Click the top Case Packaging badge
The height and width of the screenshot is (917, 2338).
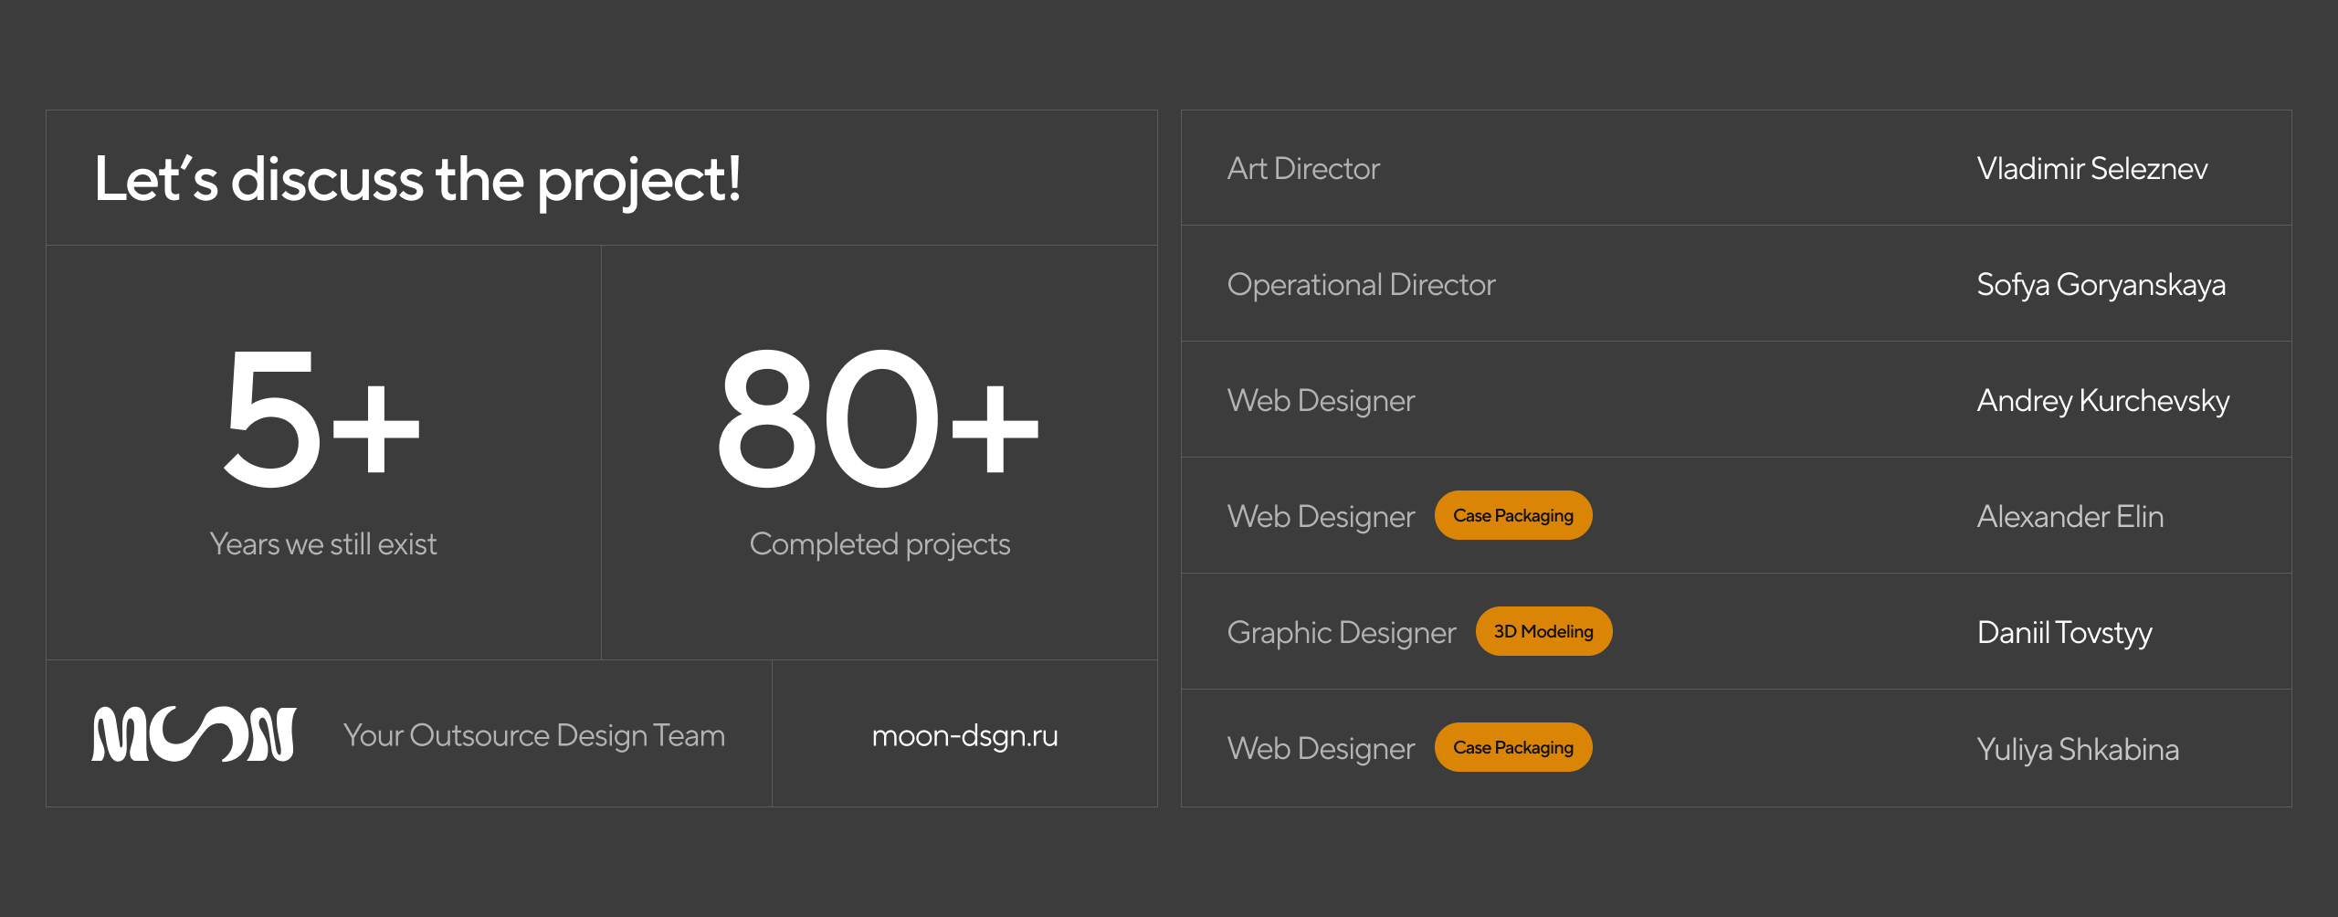pyautogui.click(x=1512, y=516)
